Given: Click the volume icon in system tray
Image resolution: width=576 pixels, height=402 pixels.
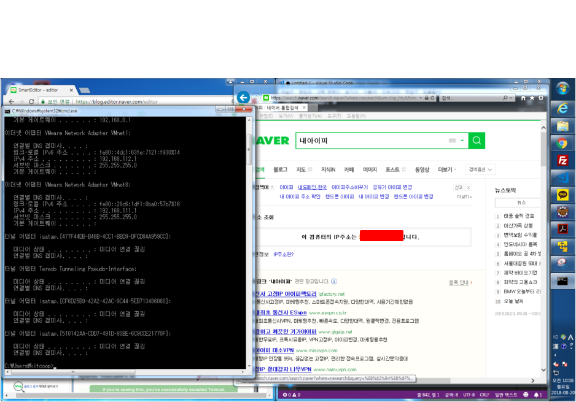Looking at the screenshot, I should 556,364.
